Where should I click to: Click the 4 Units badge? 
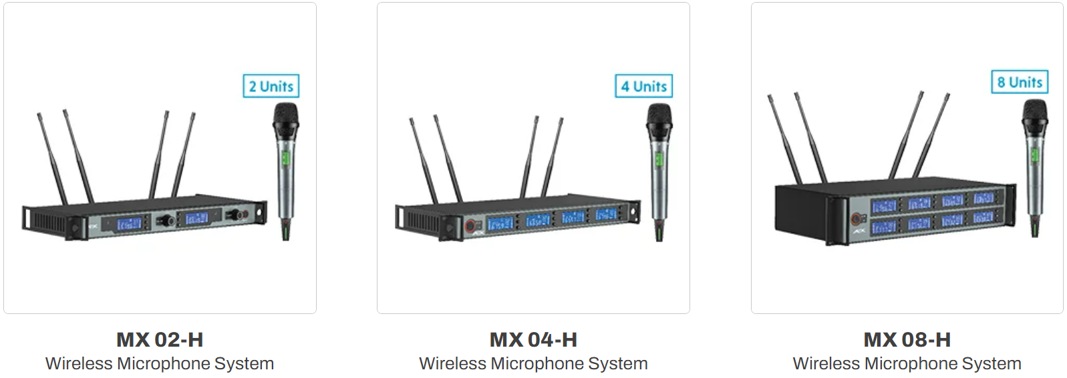(643, 86)
